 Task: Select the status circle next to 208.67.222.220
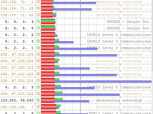click(38, 74)
